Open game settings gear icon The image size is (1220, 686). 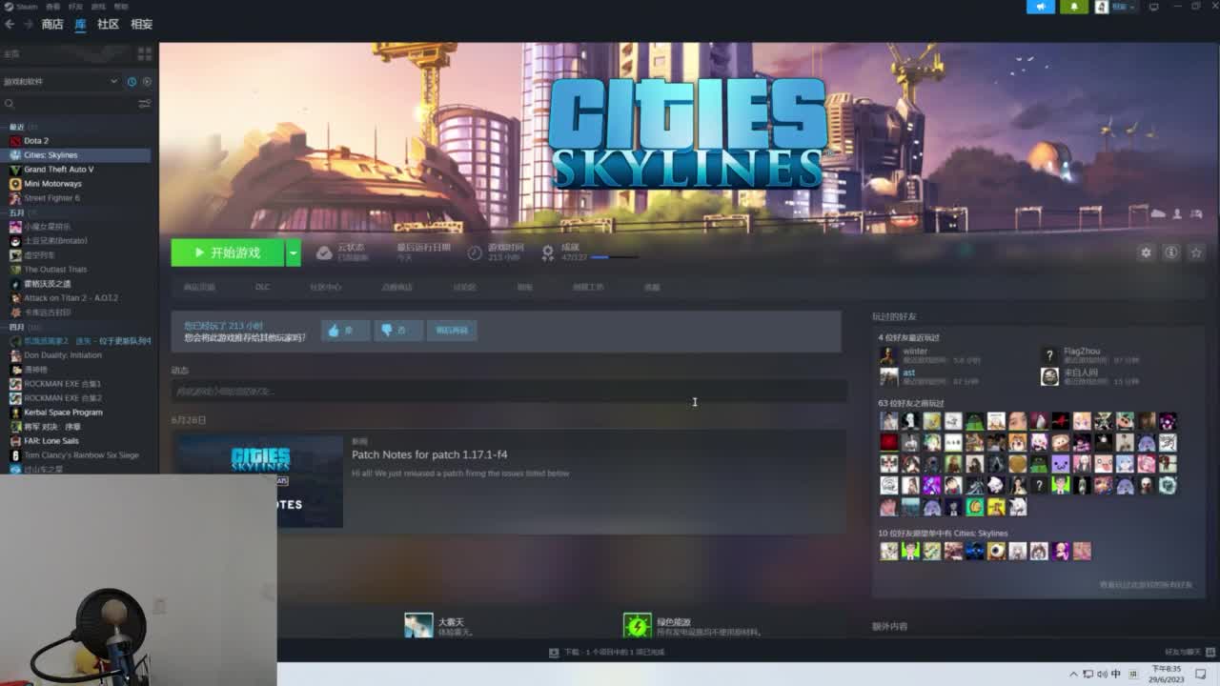[x=1146, y=252]
